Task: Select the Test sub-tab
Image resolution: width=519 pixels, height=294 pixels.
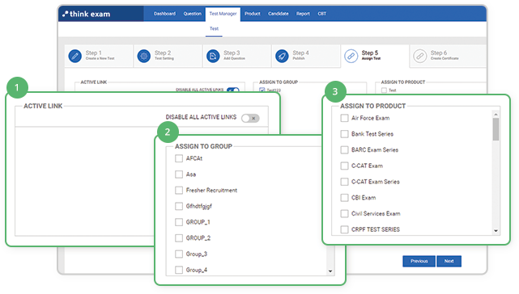Action: tap(214, 29)
